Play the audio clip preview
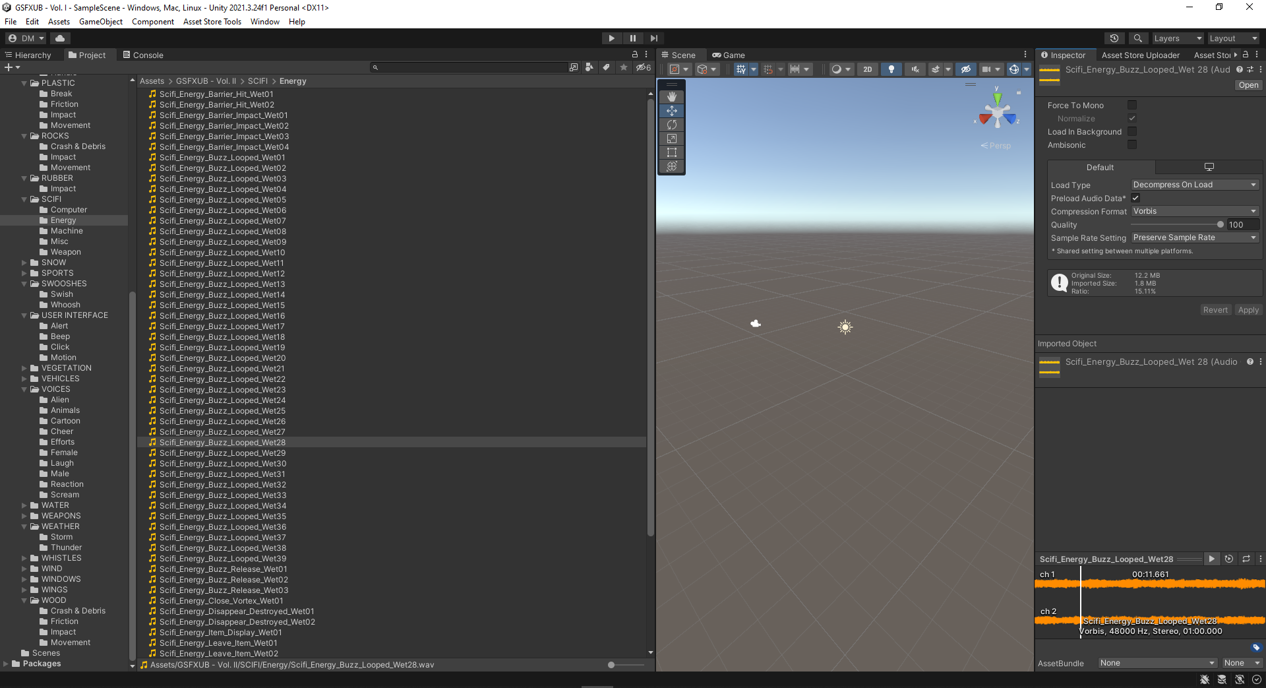1266x688 pixels. (x=1211, y=559)
